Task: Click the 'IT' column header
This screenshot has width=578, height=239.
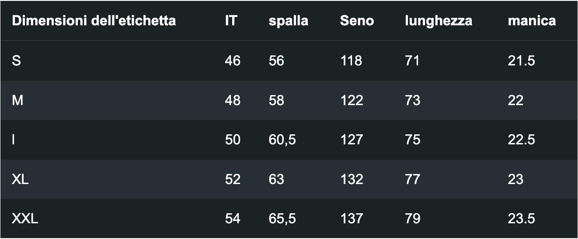Action: 231,20
